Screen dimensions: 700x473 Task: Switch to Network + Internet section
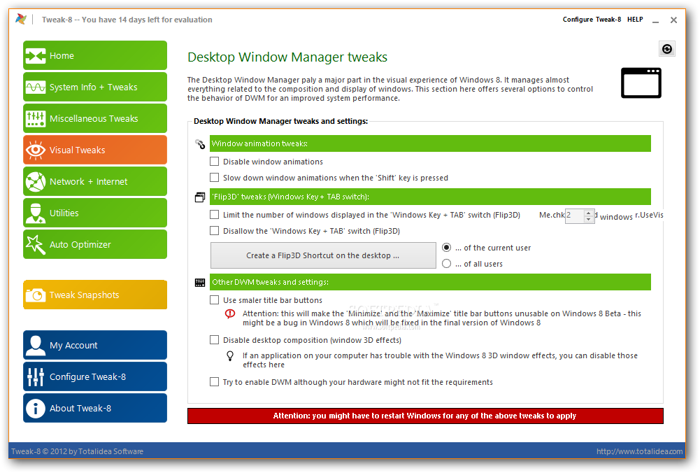pyautogui.click(x=95, y=181)
